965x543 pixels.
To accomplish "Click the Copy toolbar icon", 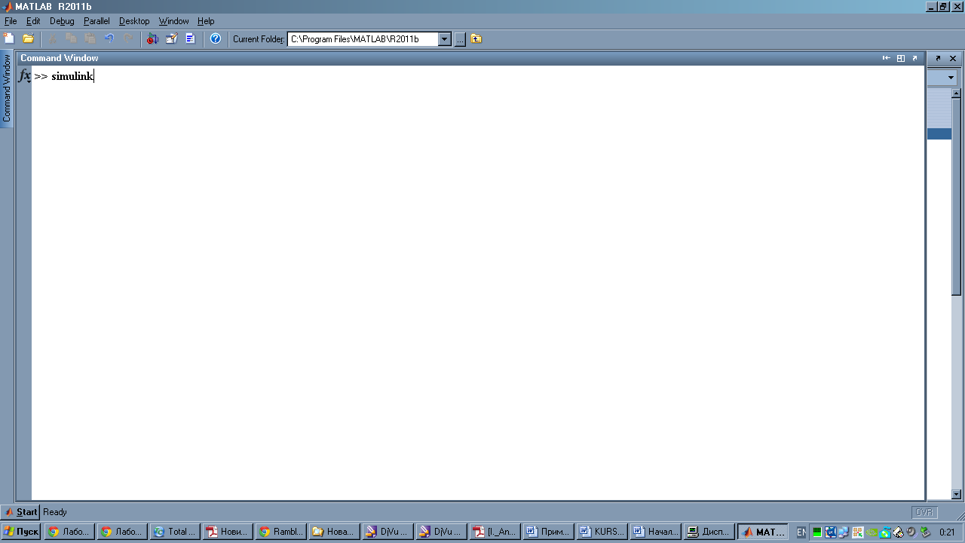I will 71,38.
